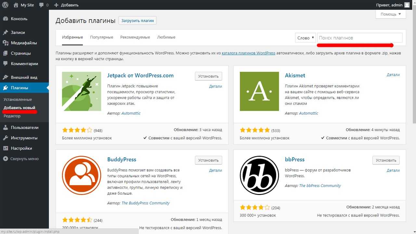Image resolution: width=416 pixels, height=234 pixels.
Task: Click the Плагины plug icon
Action: pyautogui.click(x=6, y=88)
